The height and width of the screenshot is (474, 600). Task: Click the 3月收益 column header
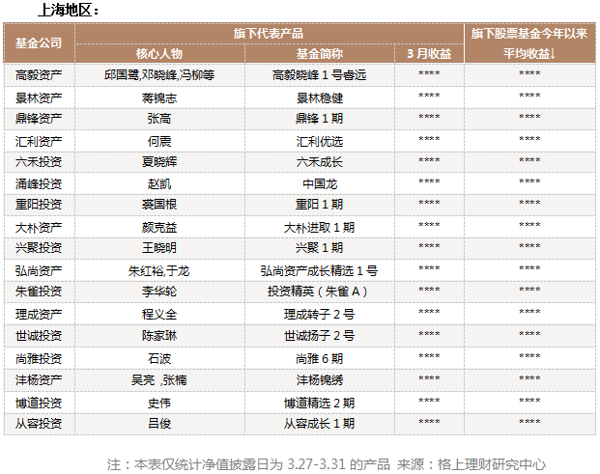[x=429, y=53]
